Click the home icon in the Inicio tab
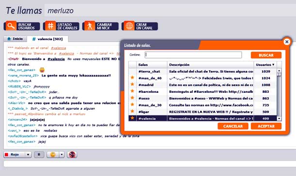Image resolution: width=296 pixels, height=176 pixels. (x=9, y=39)
